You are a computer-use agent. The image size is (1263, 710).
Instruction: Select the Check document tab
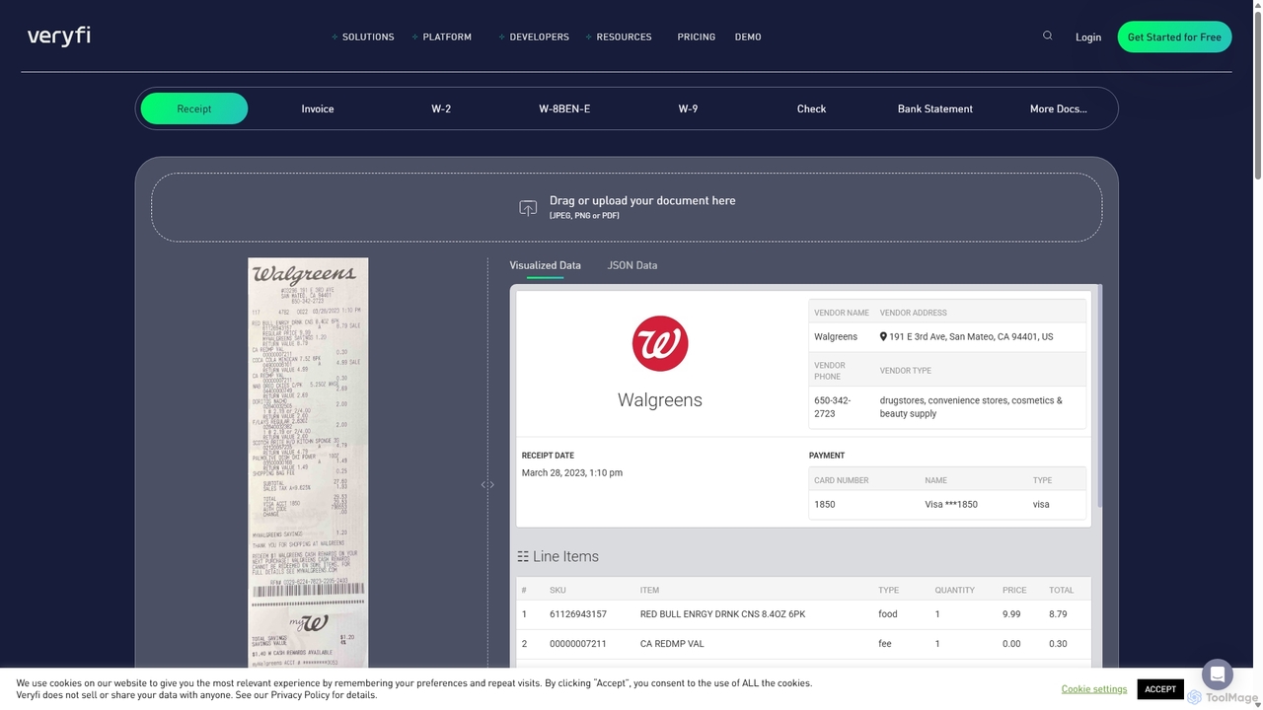(811, 108)
